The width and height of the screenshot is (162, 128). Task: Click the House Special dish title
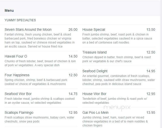(x=94, y=29)
